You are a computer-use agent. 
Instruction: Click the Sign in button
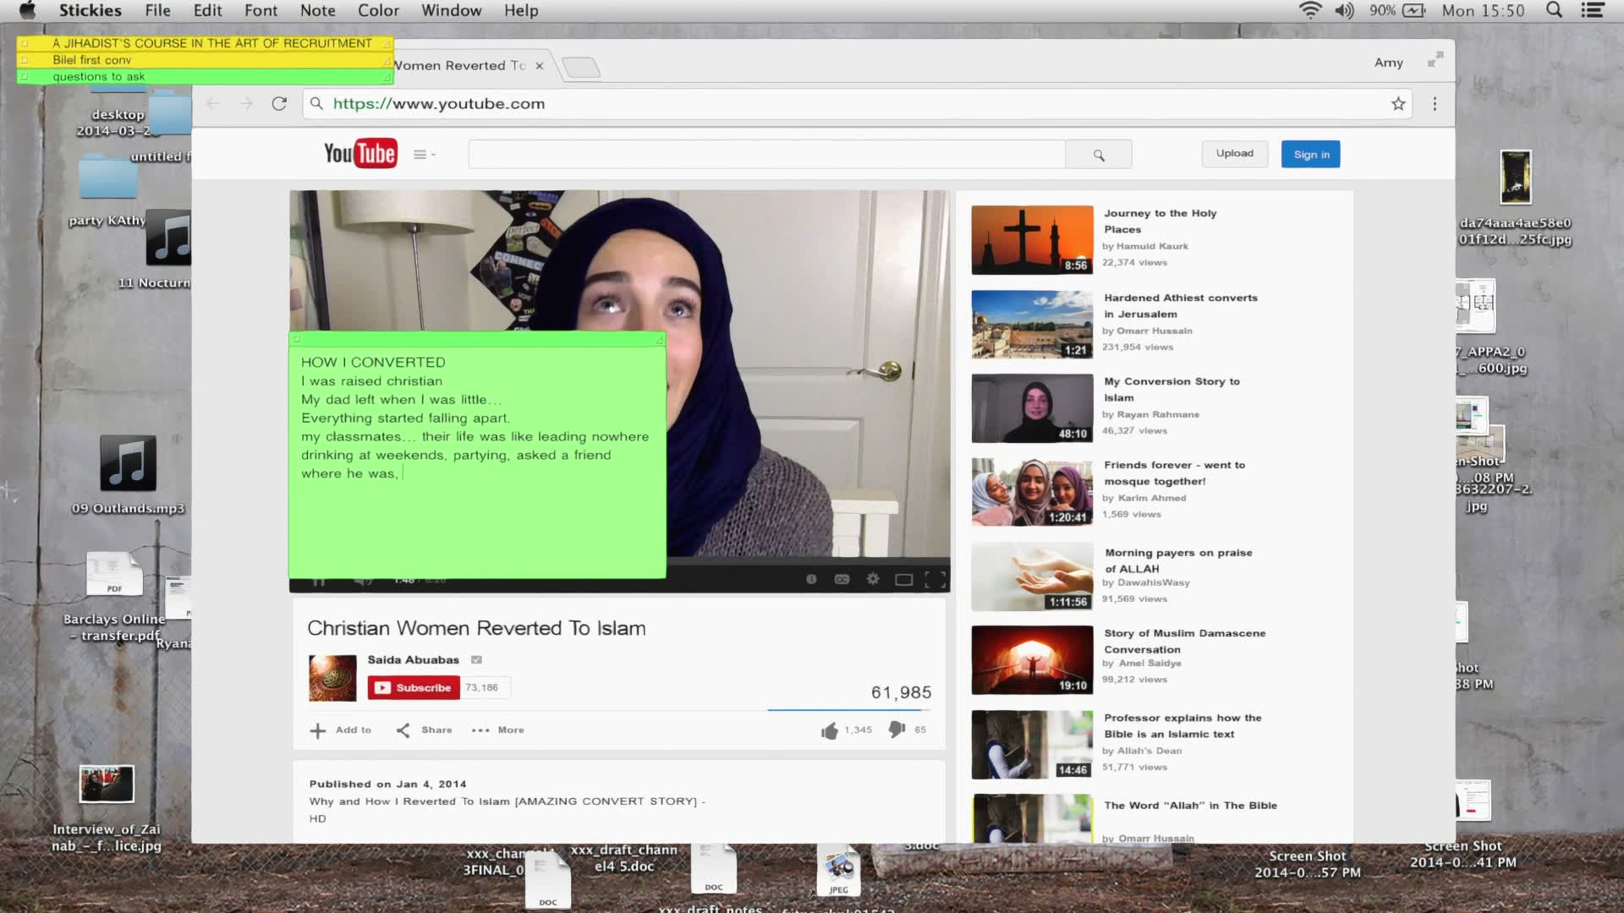(1311, 154)
